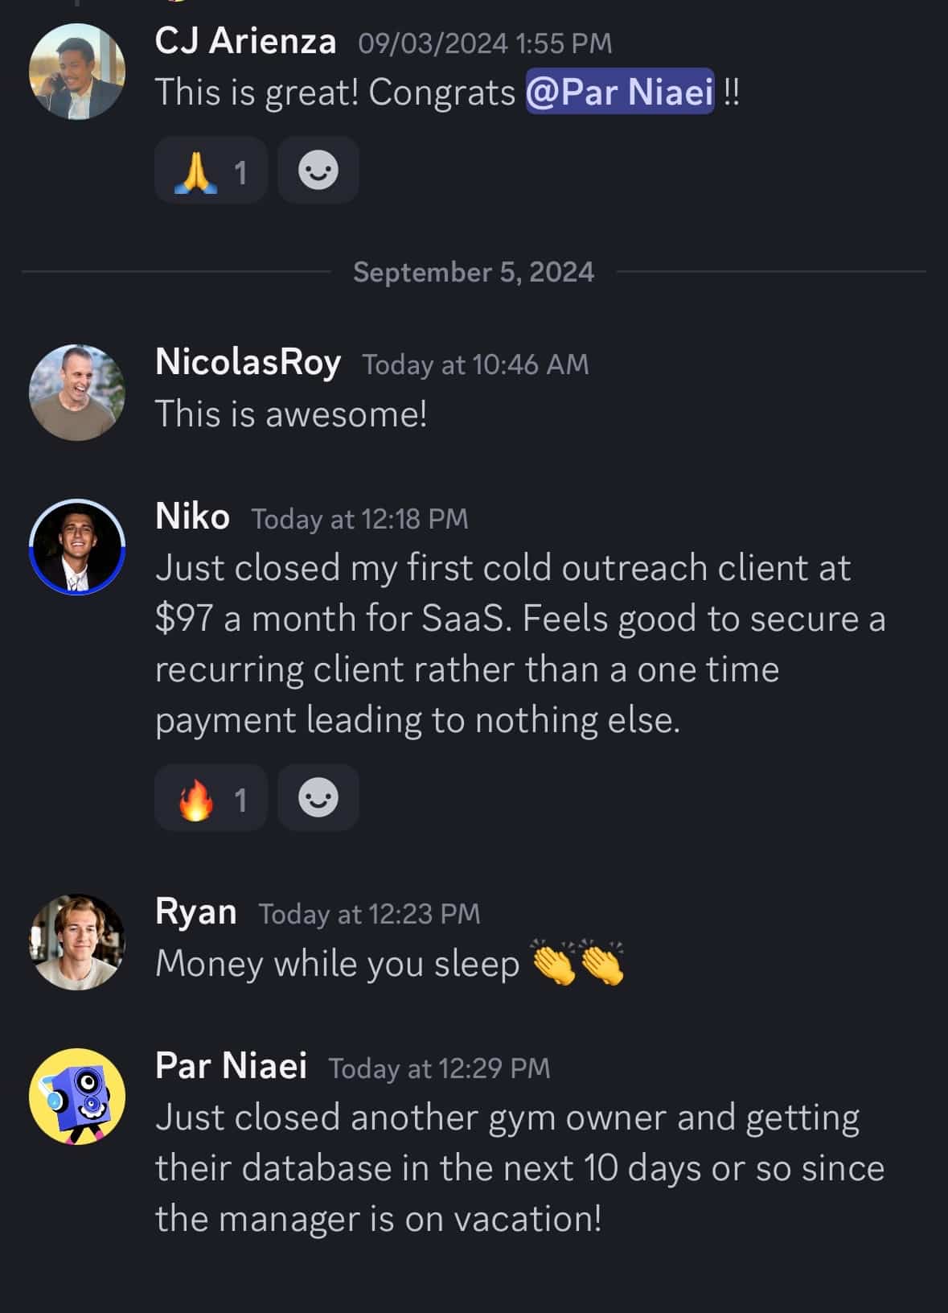
Task: Click Ryan's profile avatar
Action: (x=77, y=942)
